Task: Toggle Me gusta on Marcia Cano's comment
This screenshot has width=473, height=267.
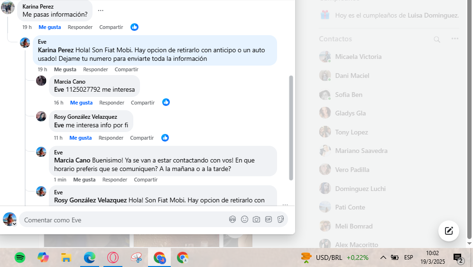Action: pyautogui.click(x=81, y=103)
